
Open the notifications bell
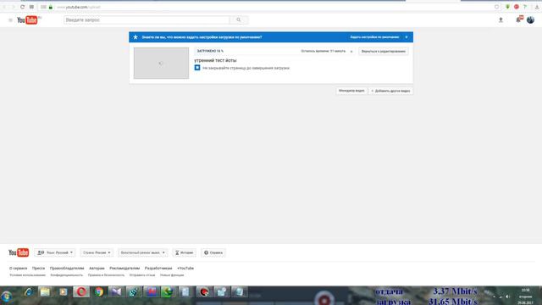pyautogui.click(x=519, y=19)
